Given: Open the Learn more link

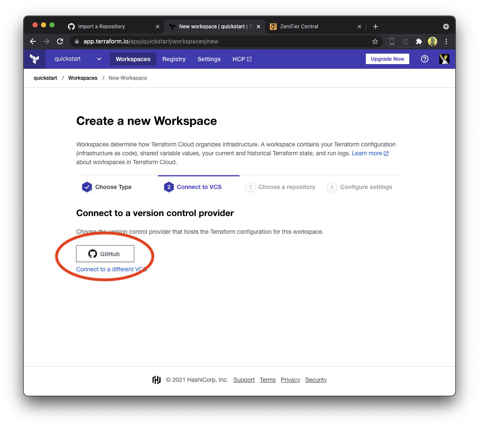Looking at the screenshot, I should click(x=370, y=153).
